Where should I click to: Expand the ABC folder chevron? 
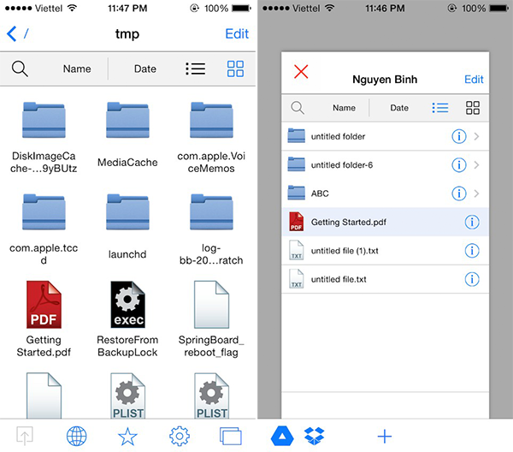[477, 193]
